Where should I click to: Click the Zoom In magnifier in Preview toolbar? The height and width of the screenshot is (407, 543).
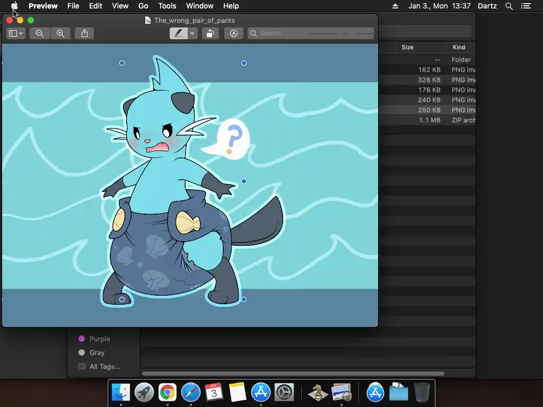60,33
